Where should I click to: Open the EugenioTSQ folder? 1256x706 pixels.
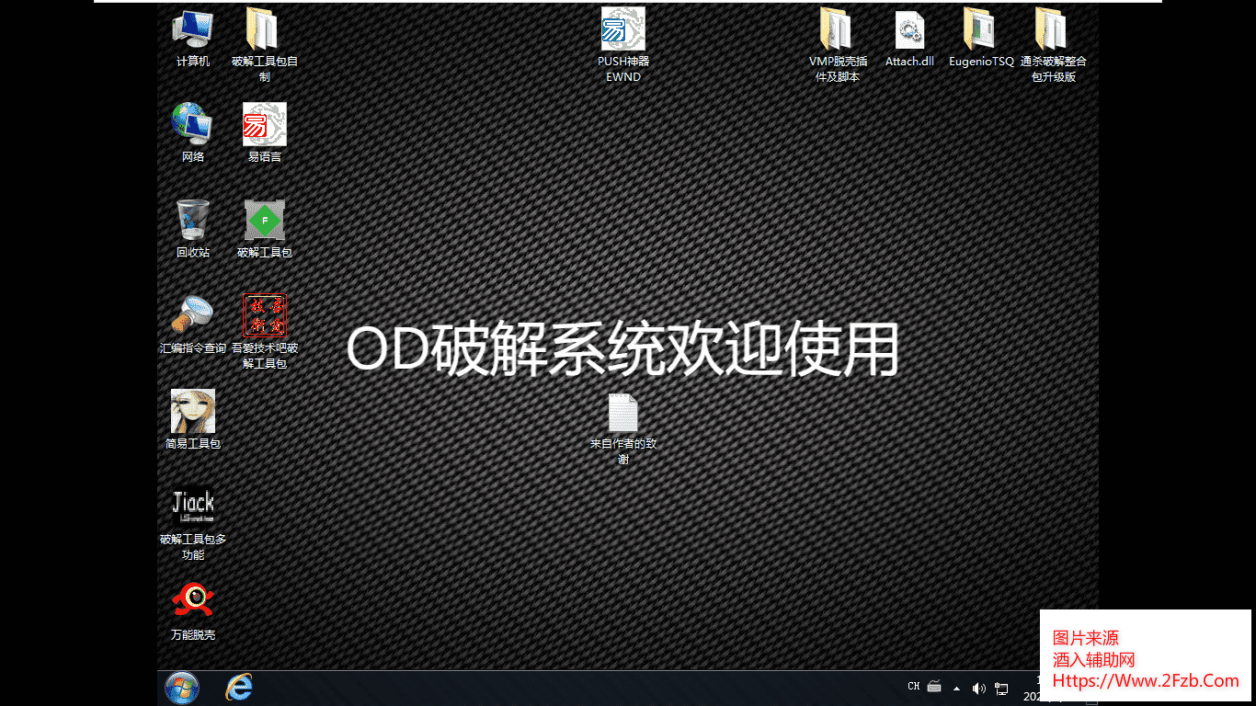pos(980,30)
